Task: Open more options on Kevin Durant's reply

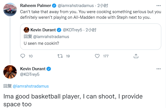Action: [x=158, y=69]
